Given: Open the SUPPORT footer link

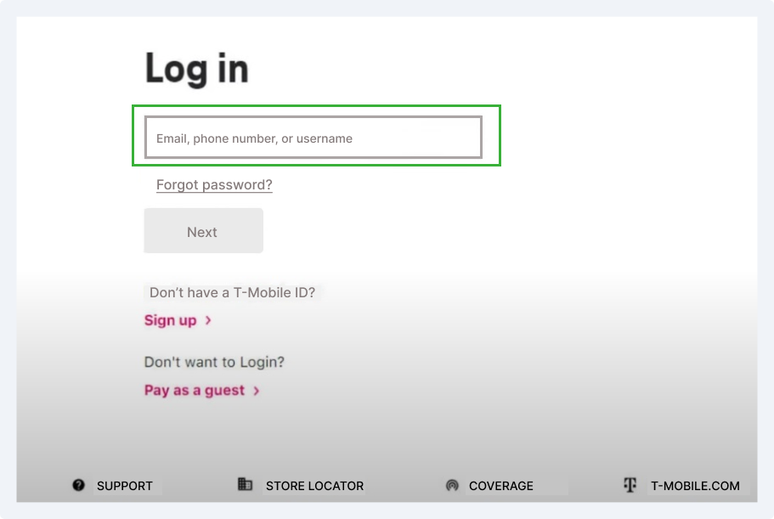Looking at the screenshot, I should tap(125, 486).
